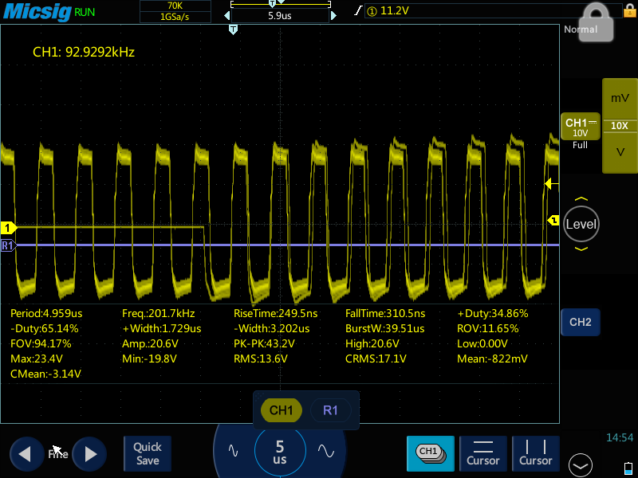
Task: Tap the Level trigger knob
Action: click(581, 224)
